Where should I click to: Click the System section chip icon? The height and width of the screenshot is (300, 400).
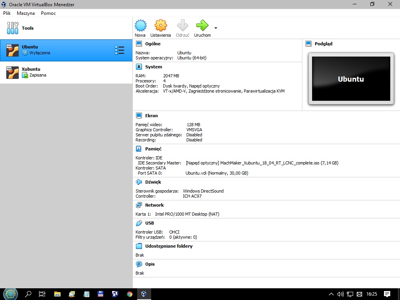pyautogui.click(x=139, y=67)
